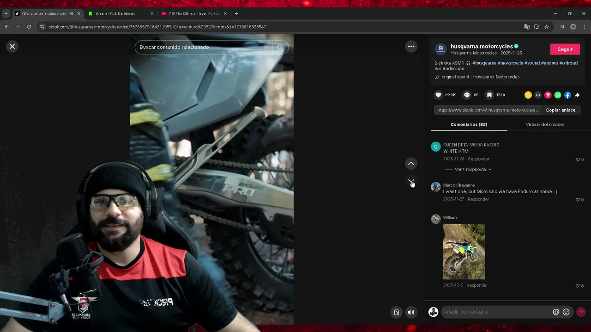Reply to William's comment
Viewport: 591px width, 332px height.
coord(477,285)
